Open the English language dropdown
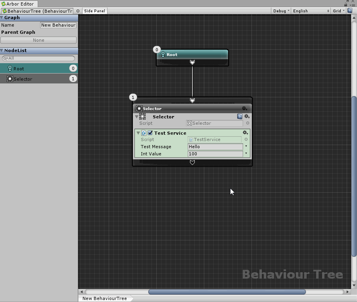The image size is (357, 302). tap(311, 11)
